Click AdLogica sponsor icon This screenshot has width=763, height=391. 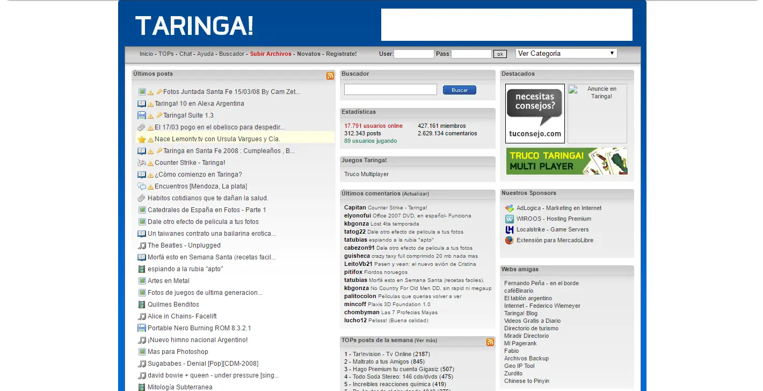click(510, 208)
